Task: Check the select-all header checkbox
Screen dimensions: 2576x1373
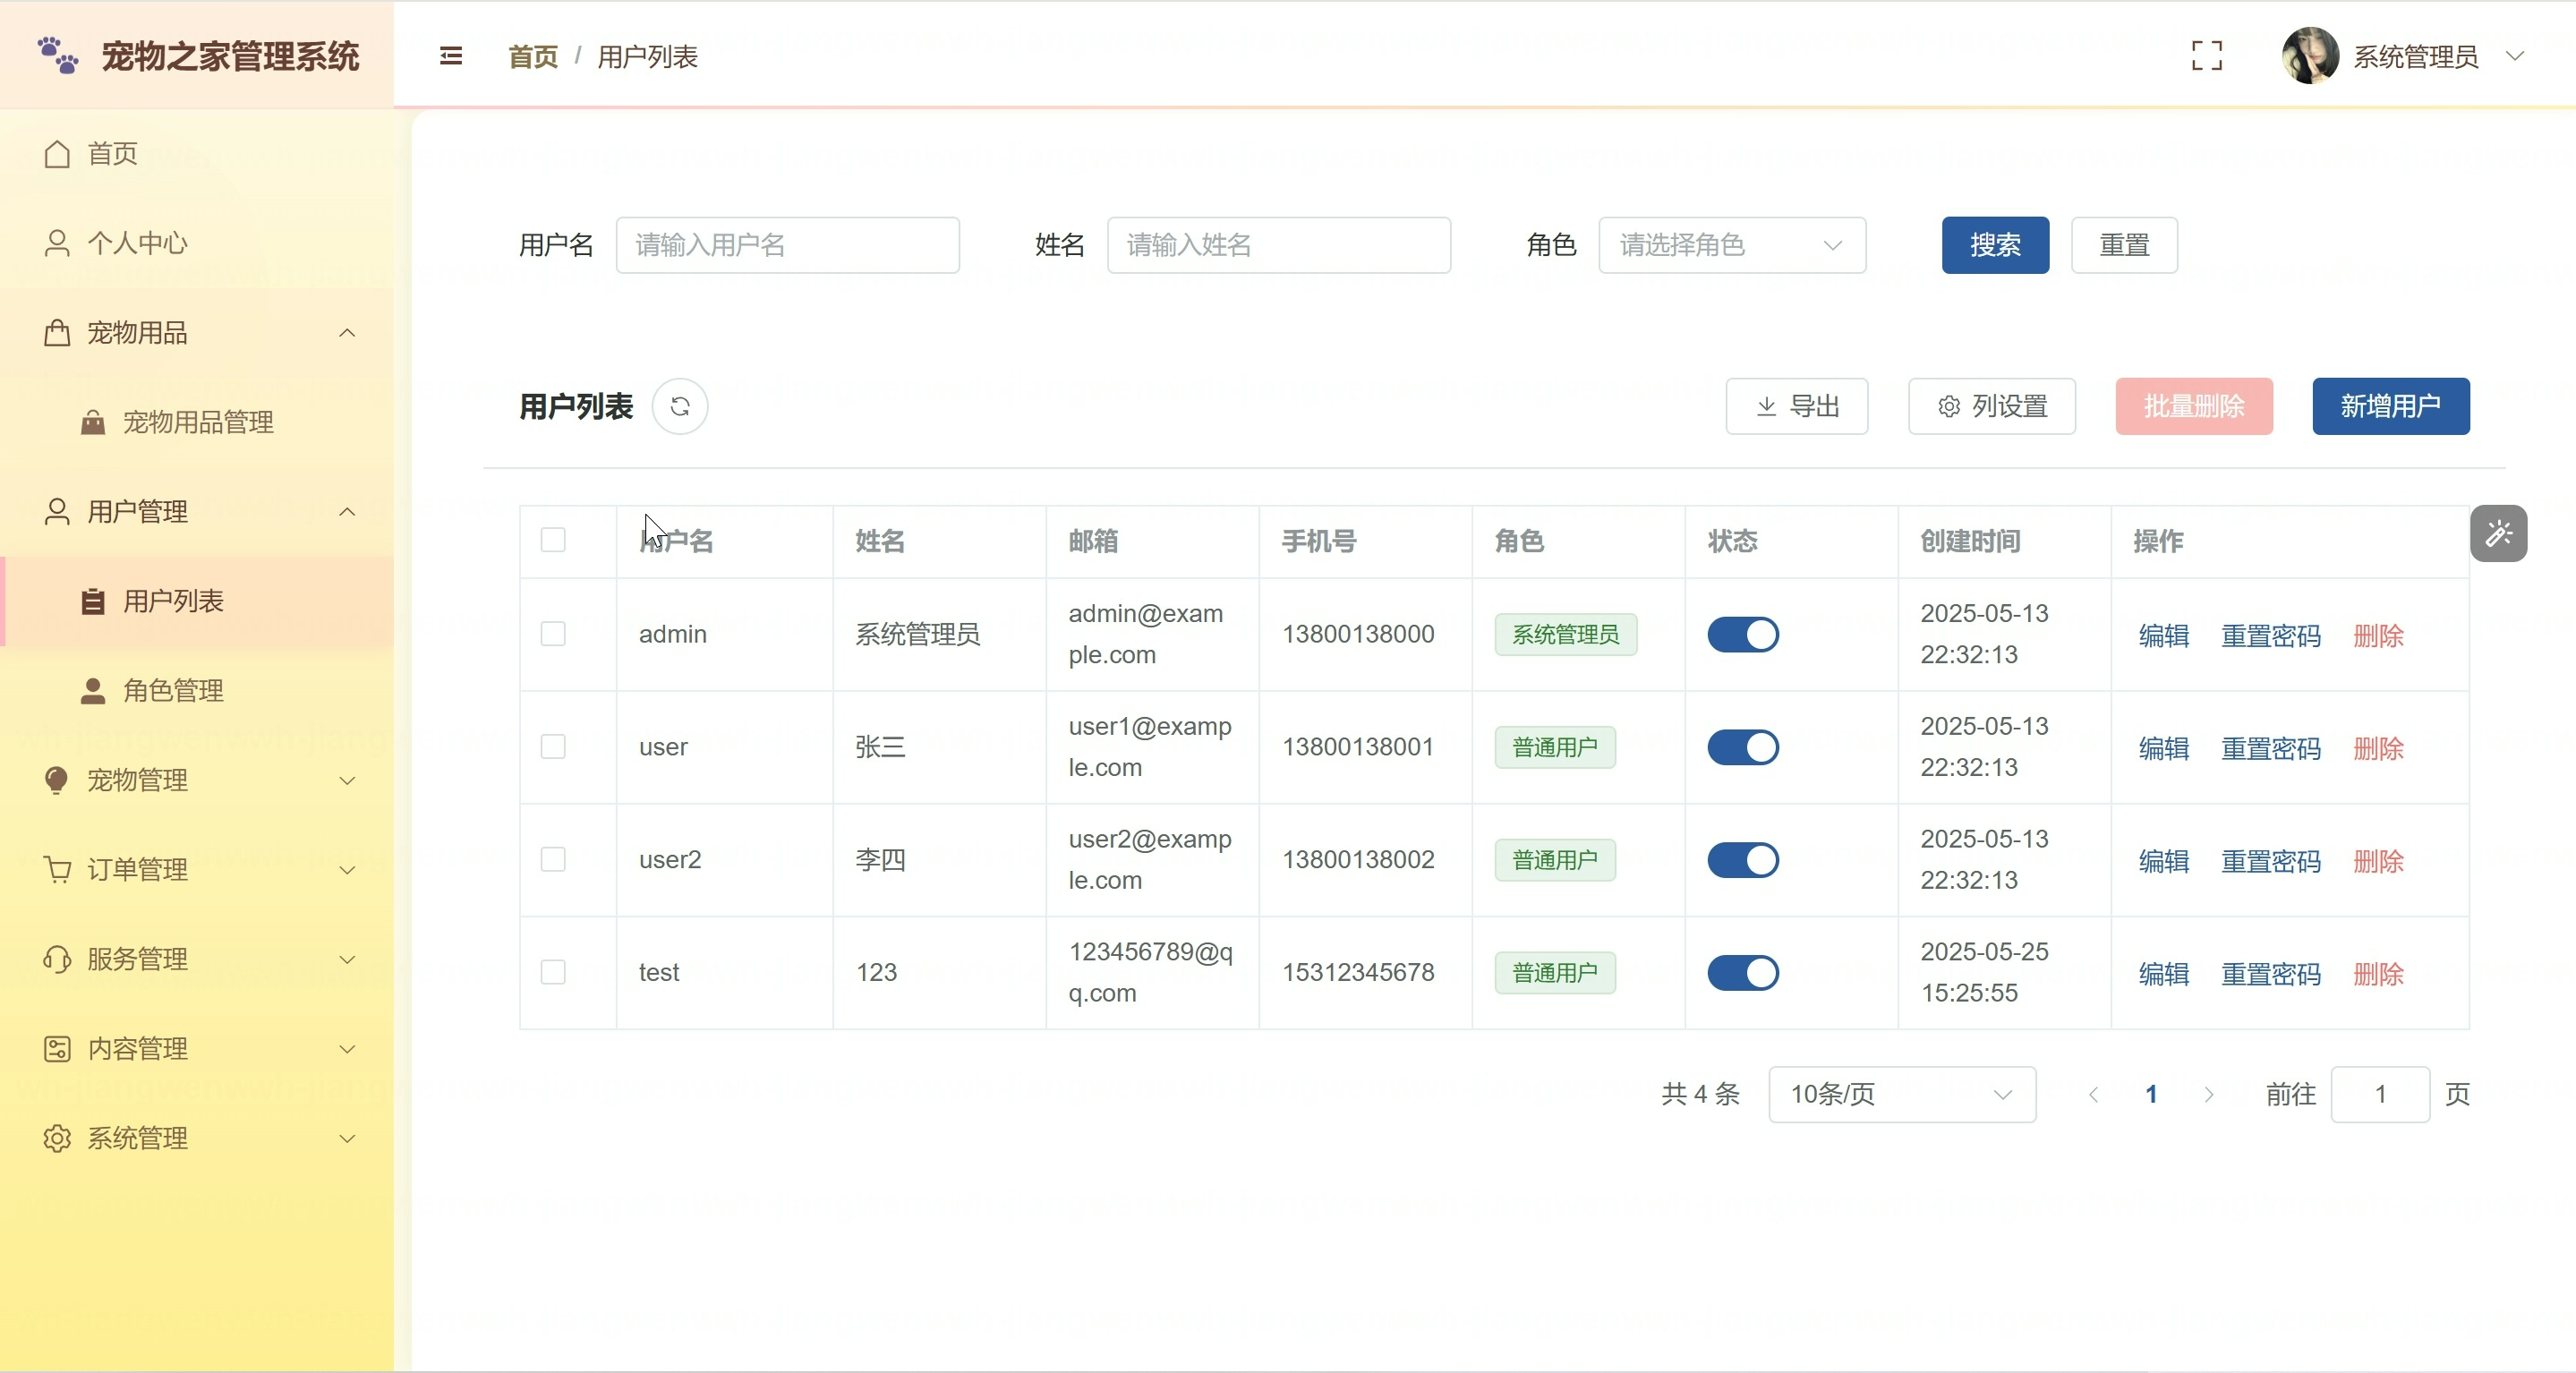Action: (x=553, y=540)
